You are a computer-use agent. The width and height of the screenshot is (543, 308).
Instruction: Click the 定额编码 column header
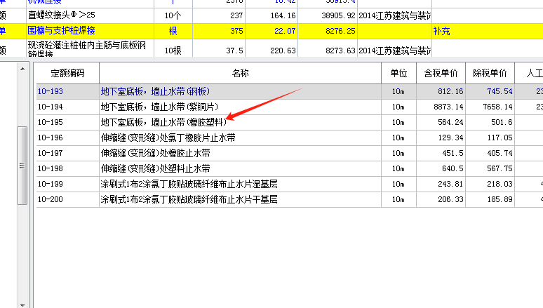[x=67, y=73]
